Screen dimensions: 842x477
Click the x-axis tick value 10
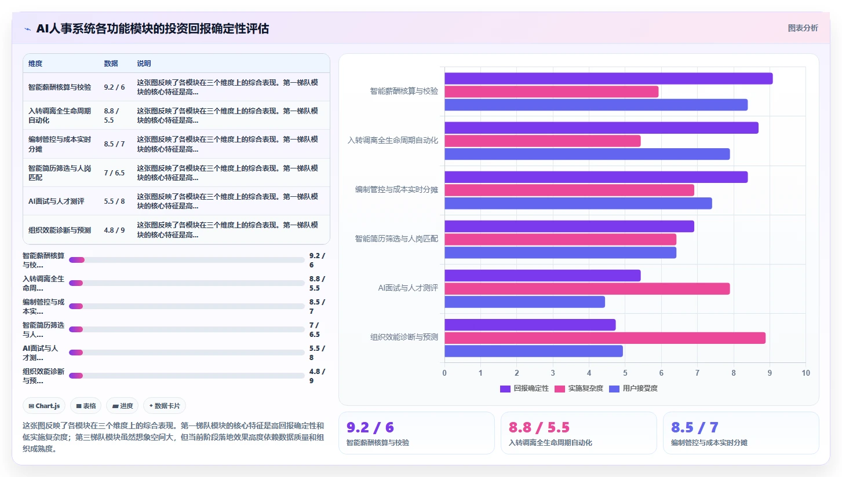(x=805, y=373)
